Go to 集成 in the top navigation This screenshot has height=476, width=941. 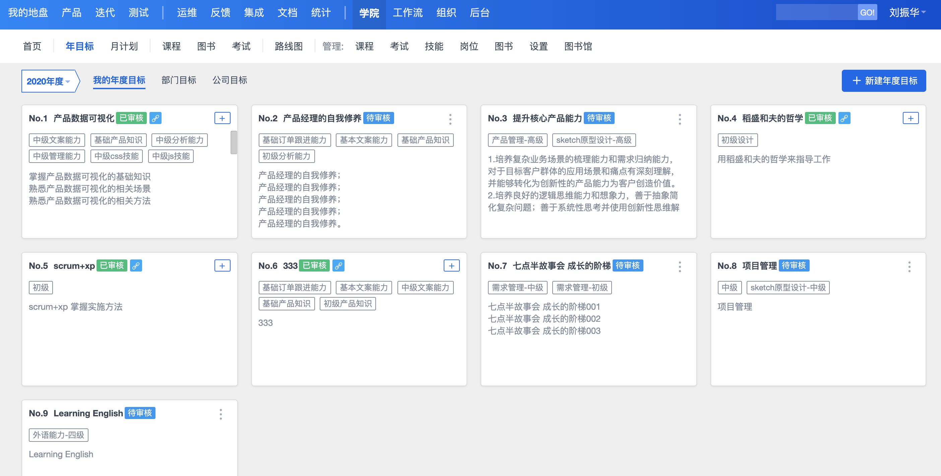click(x=254, y=13)
